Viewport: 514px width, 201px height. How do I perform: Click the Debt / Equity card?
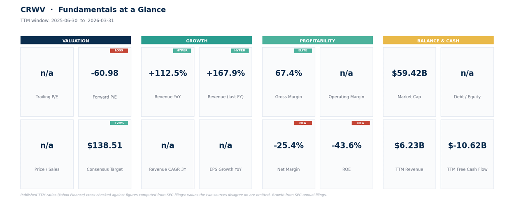tap(467, 82)
